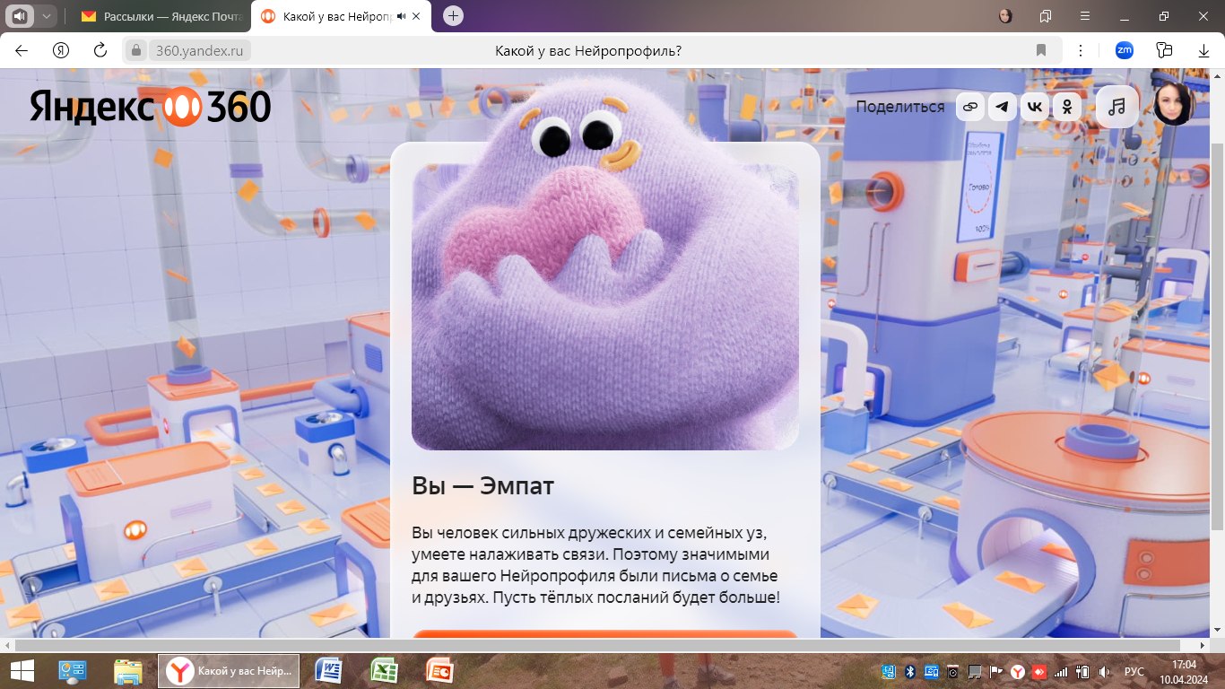The height and width of the screenshot is (689, 1225).
Task: Open battery power status in tray
Action: pyautogui.click(x=1083, y=671)
